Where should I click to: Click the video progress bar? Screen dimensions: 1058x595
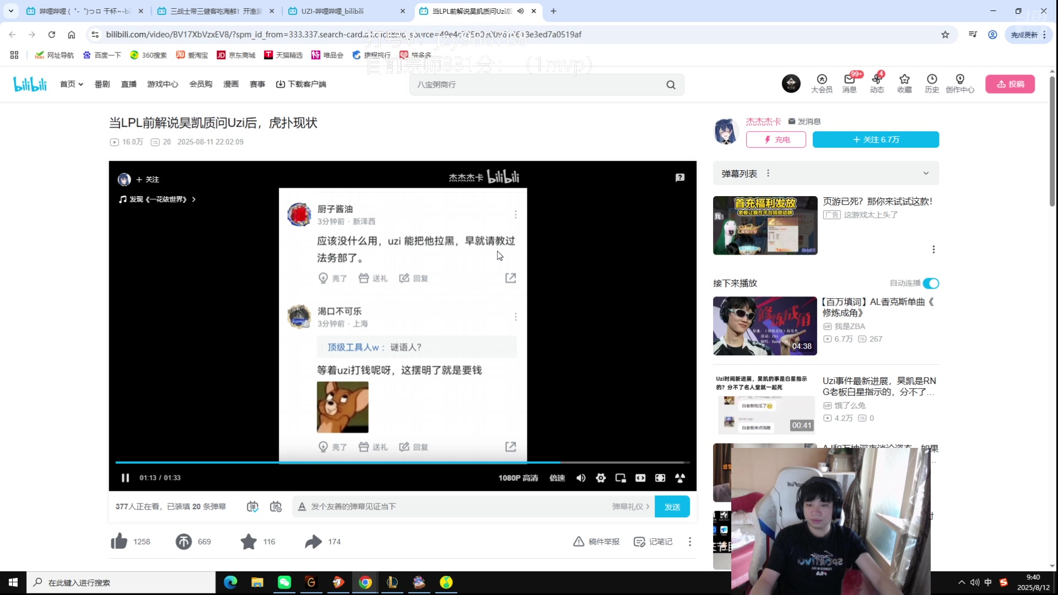coord(402,463)
